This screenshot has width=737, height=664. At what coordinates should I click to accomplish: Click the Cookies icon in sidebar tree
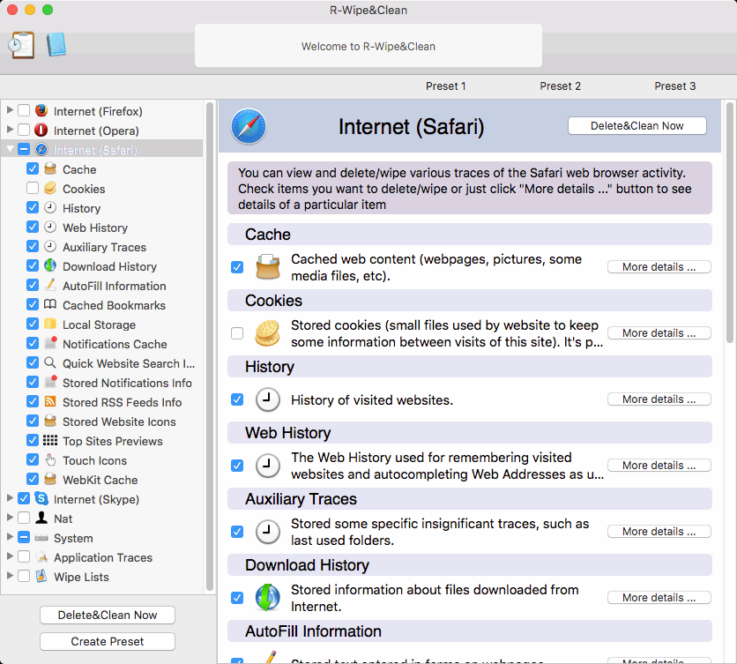point(50,188)
